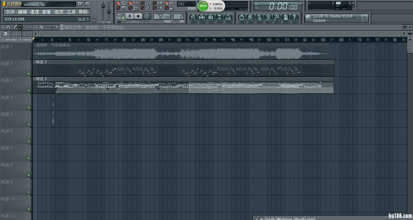
Task: Show the automation clips focus tab
Action: (16, 34)
